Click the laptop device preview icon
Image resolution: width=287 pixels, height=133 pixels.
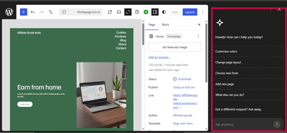(x=119, y=12)
